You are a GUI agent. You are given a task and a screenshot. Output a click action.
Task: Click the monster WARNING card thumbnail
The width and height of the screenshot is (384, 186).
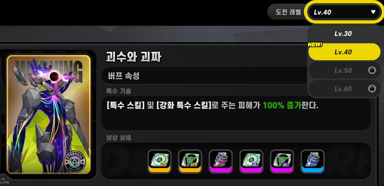pos(49,115)
